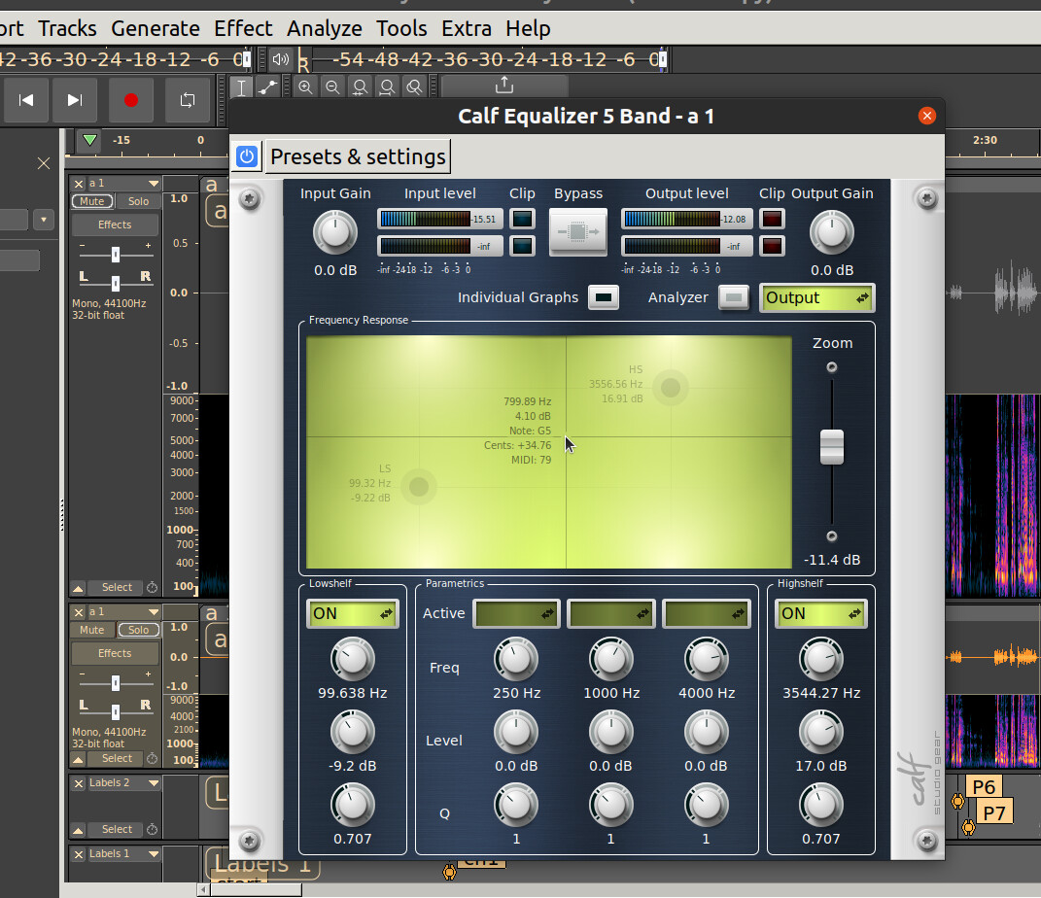Open the Labels 2 track dropdown menu
Image resolution: width=1041 pixels, height=898 pixels.
point(154,783)
